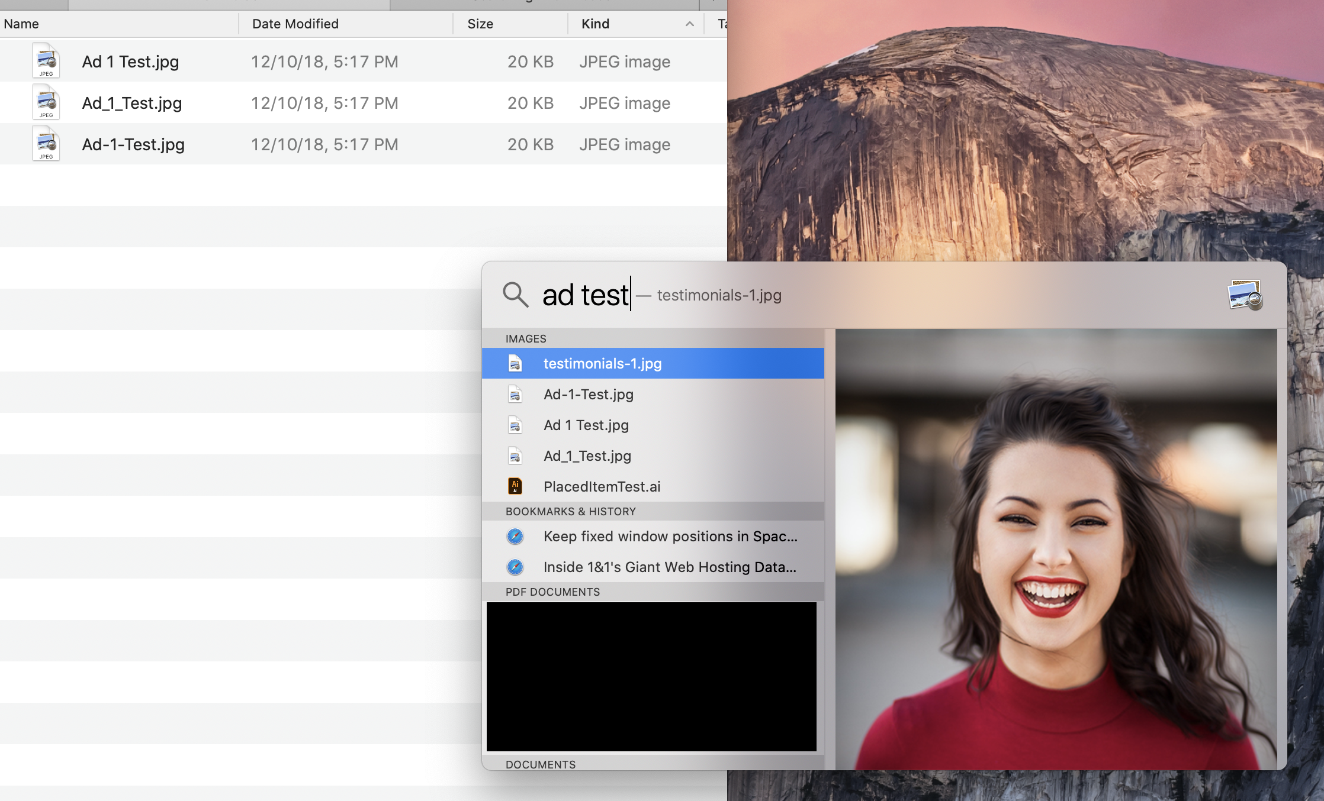Click file icon next to testimonials-1.jpg result
Viewport: 1324px width, 801px height.
(x=515, y=363)
